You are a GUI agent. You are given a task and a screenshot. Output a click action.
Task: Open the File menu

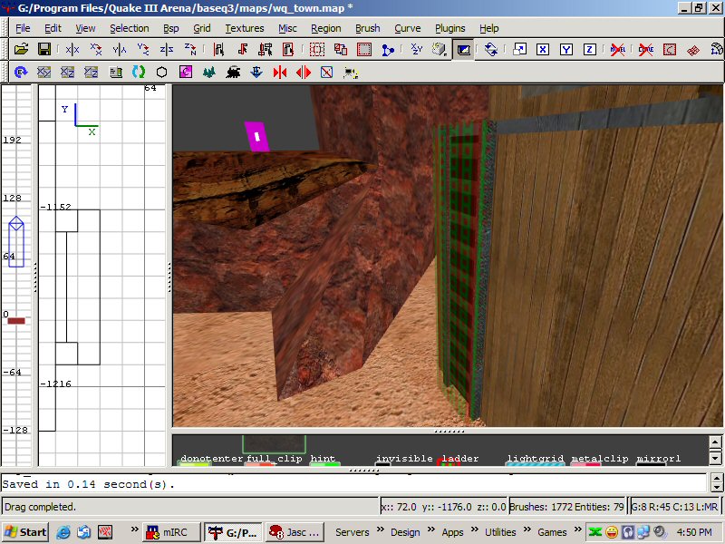click(23, 28)
